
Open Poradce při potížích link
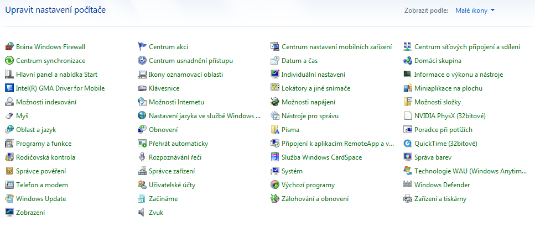pos(443,130)
